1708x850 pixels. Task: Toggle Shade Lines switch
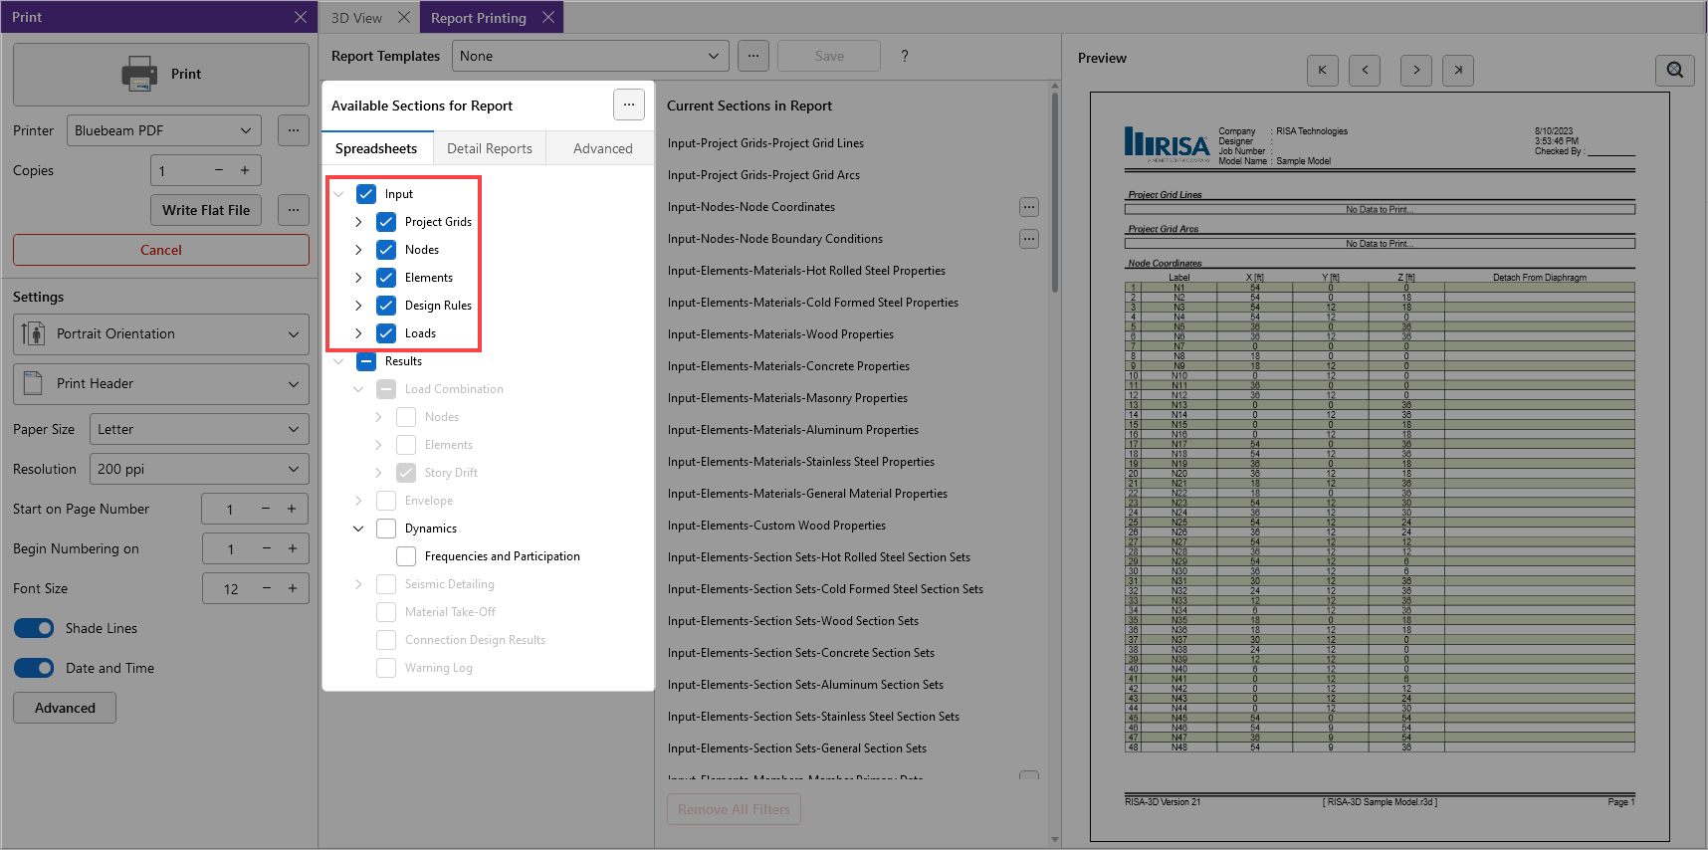pyautogui.click(x=34, y=628)
